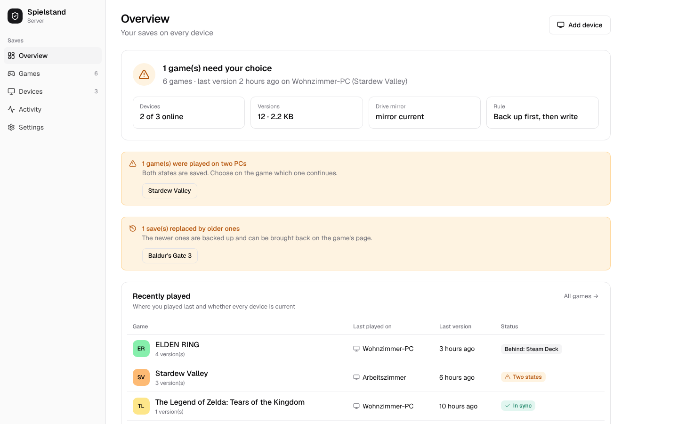This screenshot has height=424, width=678.
Task: Click the SV avatar for Stardew Valley
Action: click(x=141, y=377)
